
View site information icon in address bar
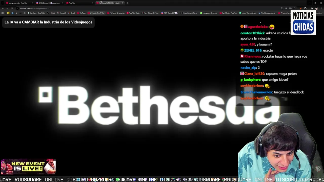tap(17, 8)
